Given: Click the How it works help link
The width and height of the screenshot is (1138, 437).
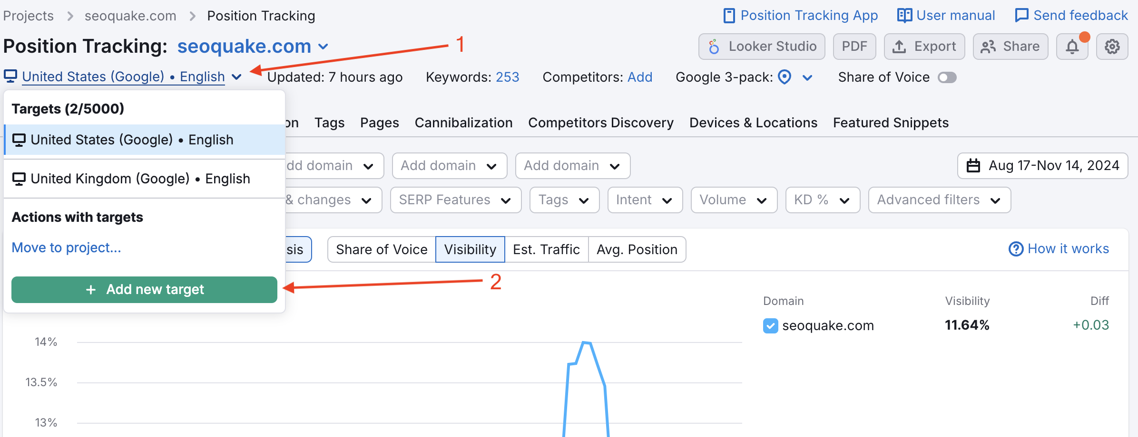Looking at the screenshot, I should (1059, 249).
